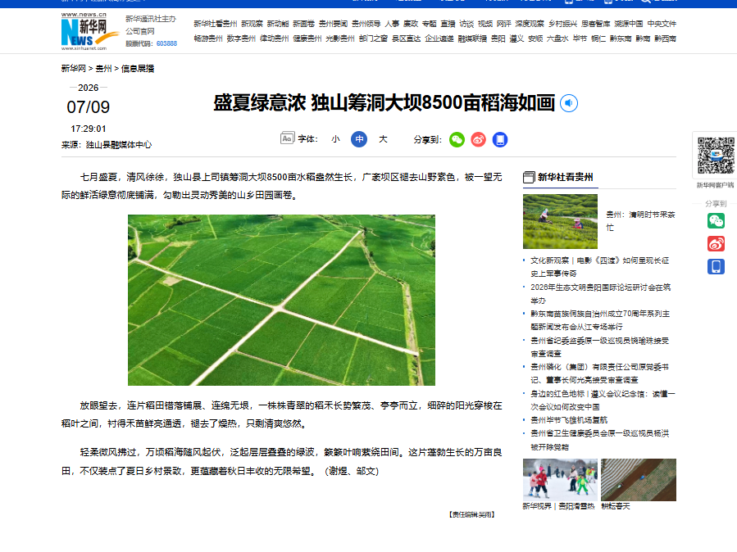Open the 廉政 navigation item
The height and width of the screenshot is (552, 737).
click(x=411, y=24)
